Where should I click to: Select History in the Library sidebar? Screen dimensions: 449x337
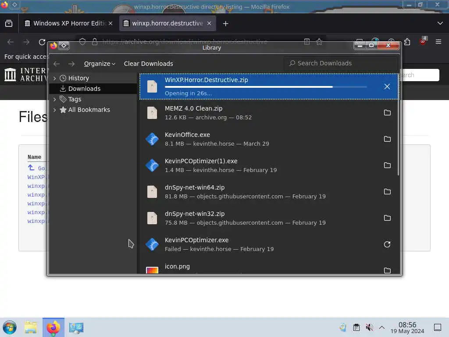[93, 78]
